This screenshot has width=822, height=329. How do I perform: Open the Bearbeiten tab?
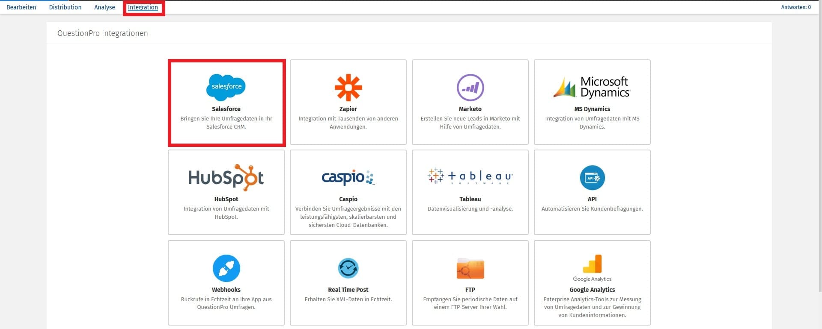tap(21, 7)
